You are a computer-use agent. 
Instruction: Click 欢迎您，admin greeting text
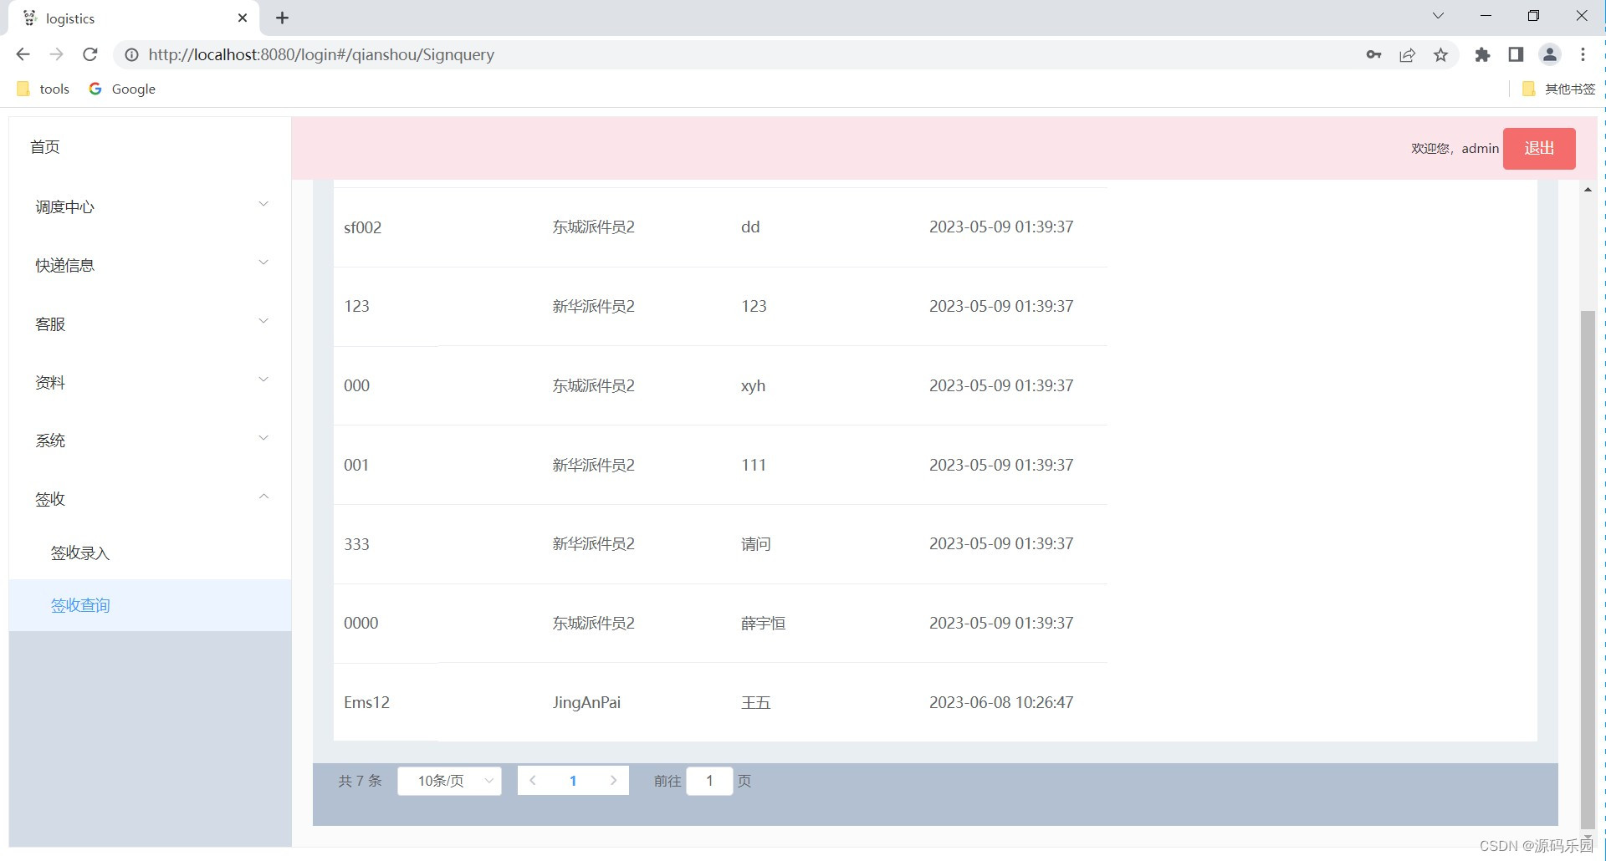(1455, 148)
